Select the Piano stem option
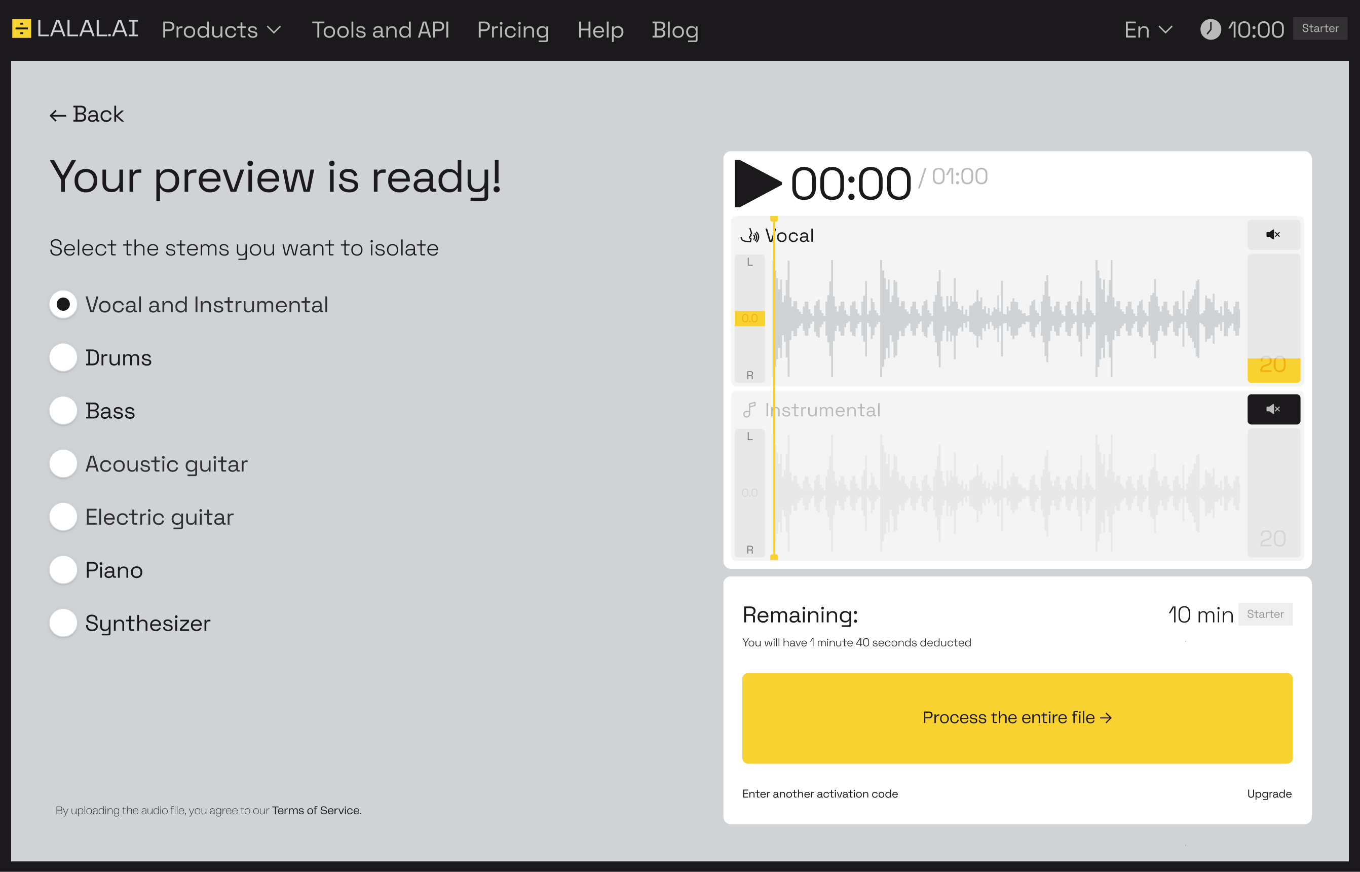Viewport: 1360px width, 872px height. click(63, 570)
